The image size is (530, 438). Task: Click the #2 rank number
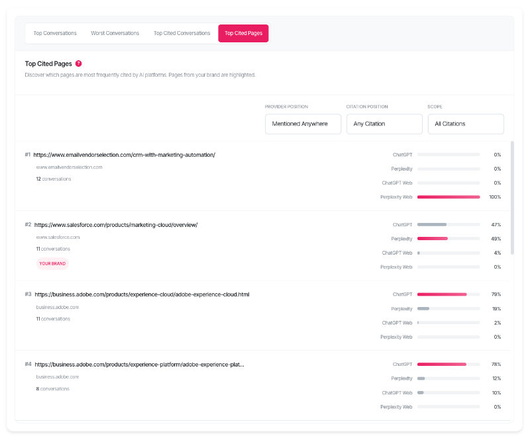pos(28,224)
